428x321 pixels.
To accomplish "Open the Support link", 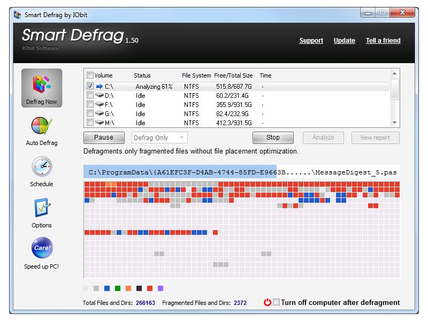I will 311,41.
